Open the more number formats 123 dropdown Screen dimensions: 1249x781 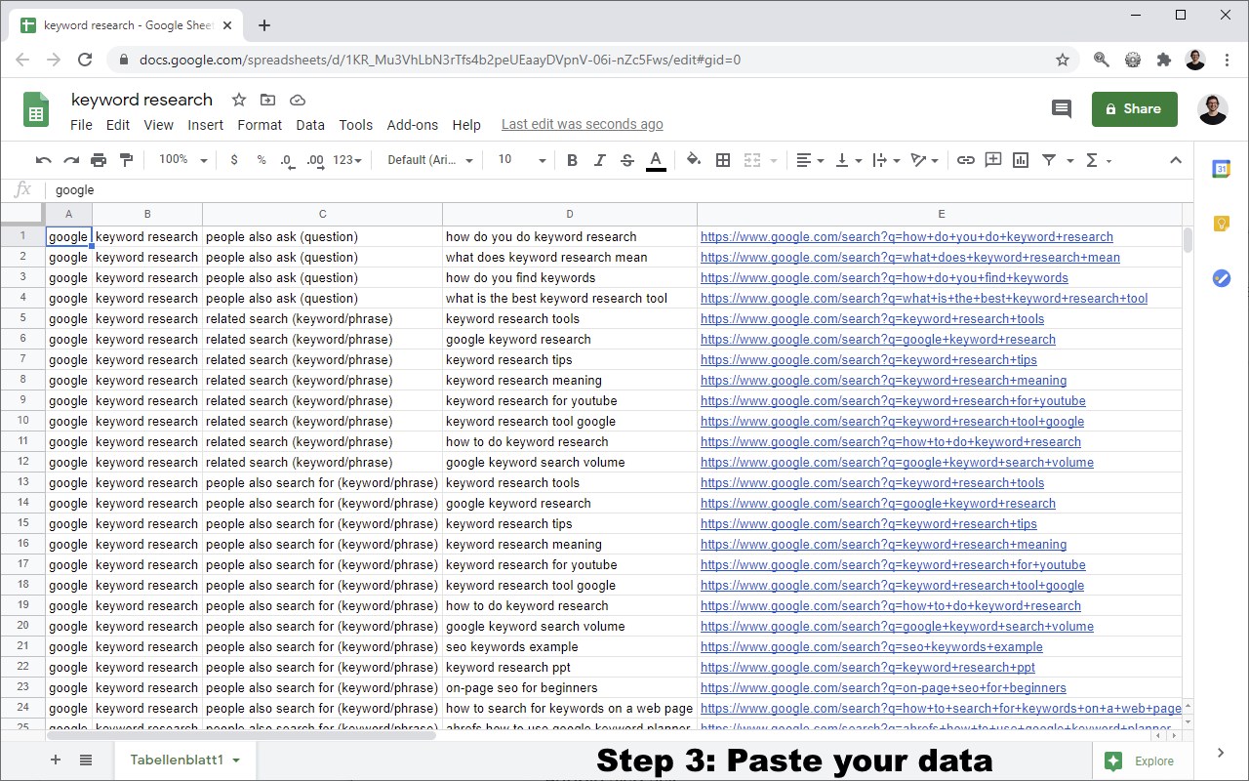point(347,160)
